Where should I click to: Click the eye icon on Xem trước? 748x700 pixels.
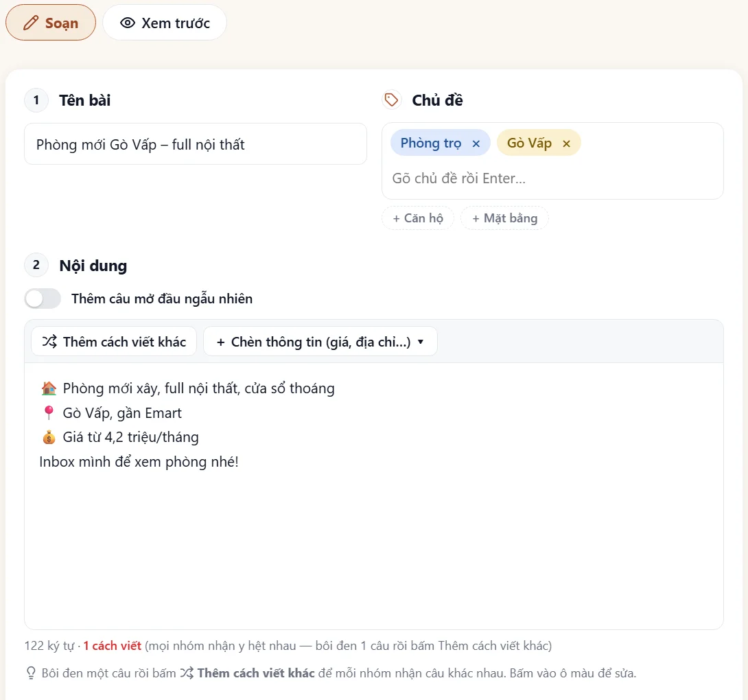[128, 23]
